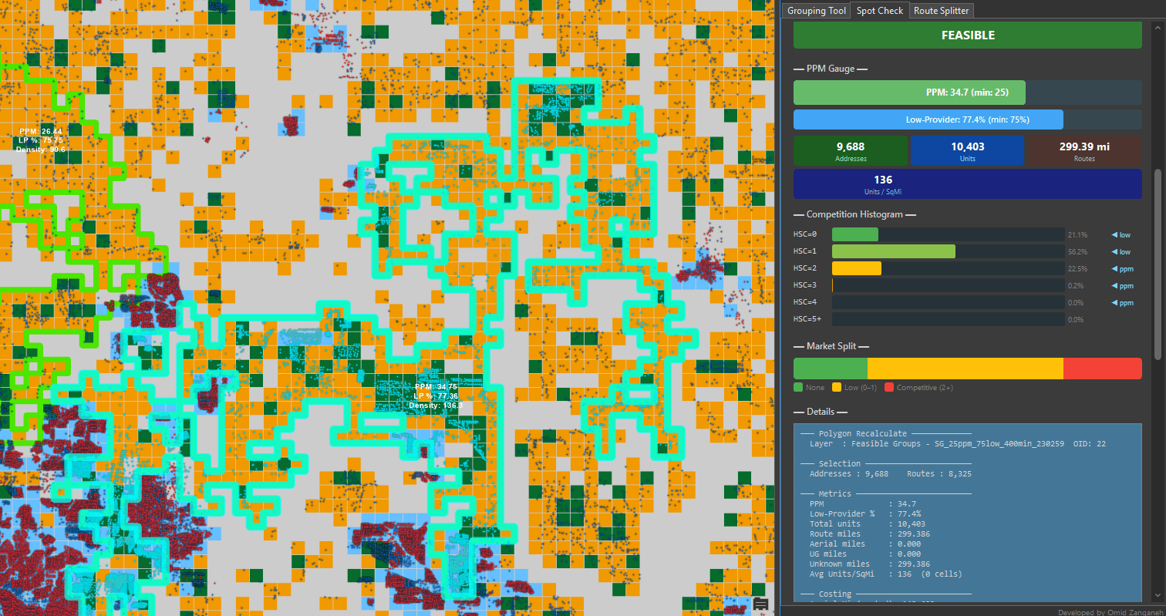
Task: Click the green segment of Market Split bar
Action: click(831, 369)
